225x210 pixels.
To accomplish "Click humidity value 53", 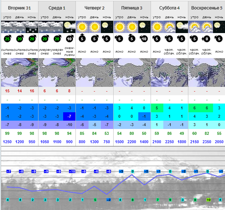I will pyautogui.click(x=107, y=133).
